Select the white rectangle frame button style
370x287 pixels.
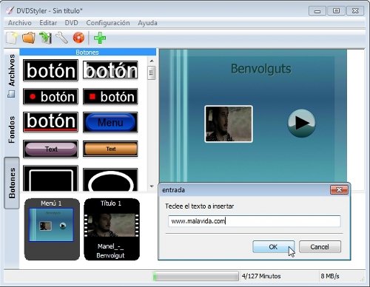click(x=50, y=178)
